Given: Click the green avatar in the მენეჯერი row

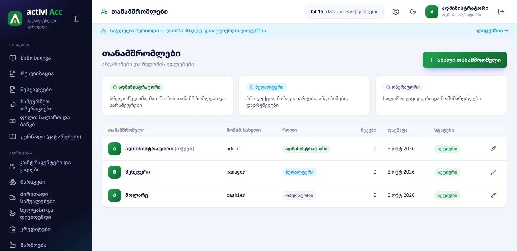Looking at the screenshot, I should (x=115, y=172).
